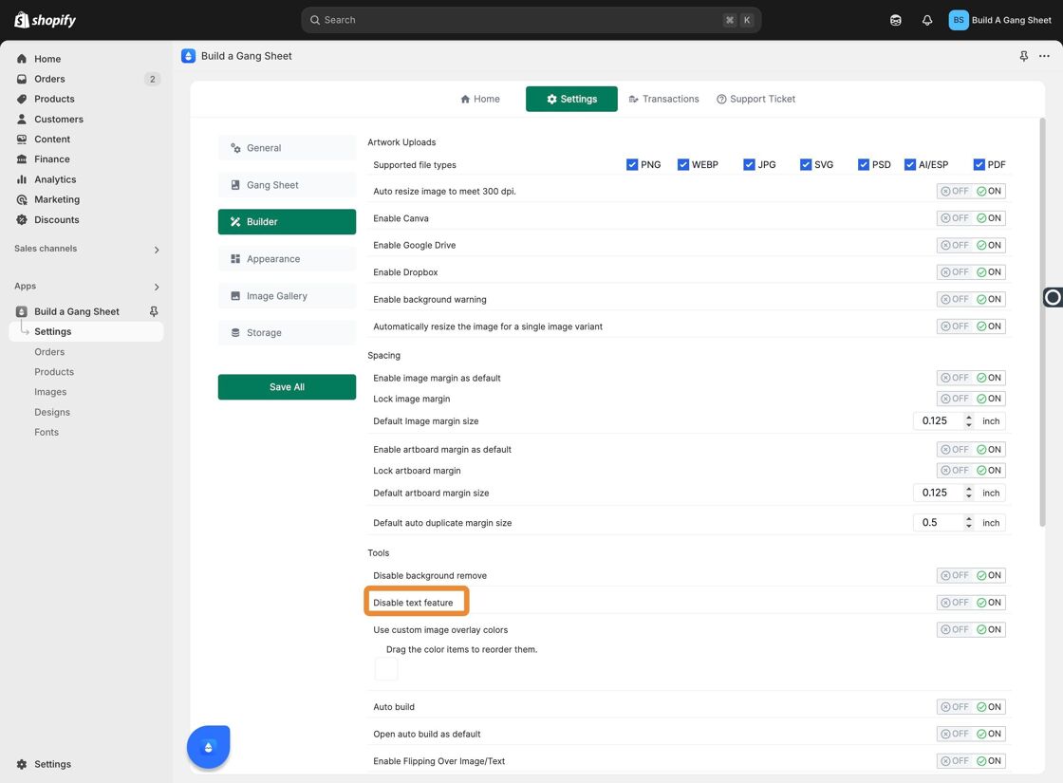Turn ON Enable Canva
Viewport: 1063px width, 783px height.
(x=989, y=218)
